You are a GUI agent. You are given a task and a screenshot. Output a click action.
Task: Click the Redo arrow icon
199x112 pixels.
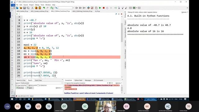coord(48,8)
